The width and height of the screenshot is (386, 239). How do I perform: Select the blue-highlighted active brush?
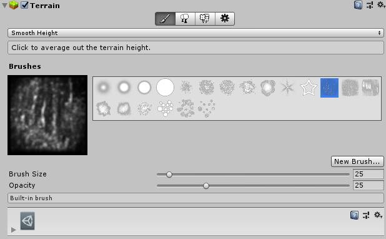click(329, 88)
